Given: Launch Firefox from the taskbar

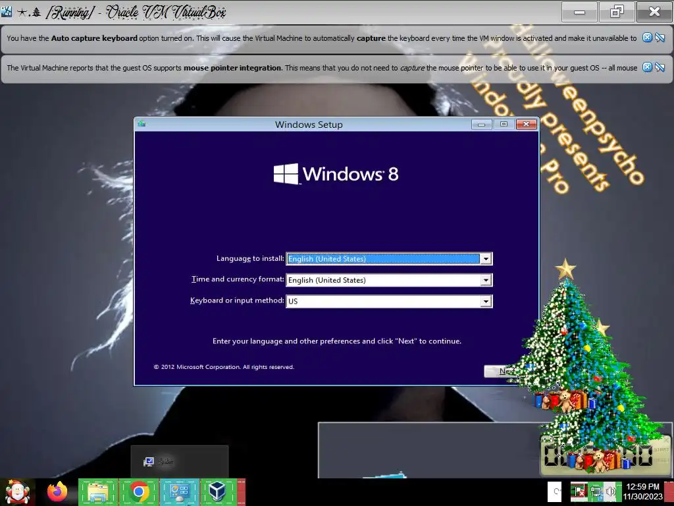Looking at the screenshot, I should pos(57,492).
